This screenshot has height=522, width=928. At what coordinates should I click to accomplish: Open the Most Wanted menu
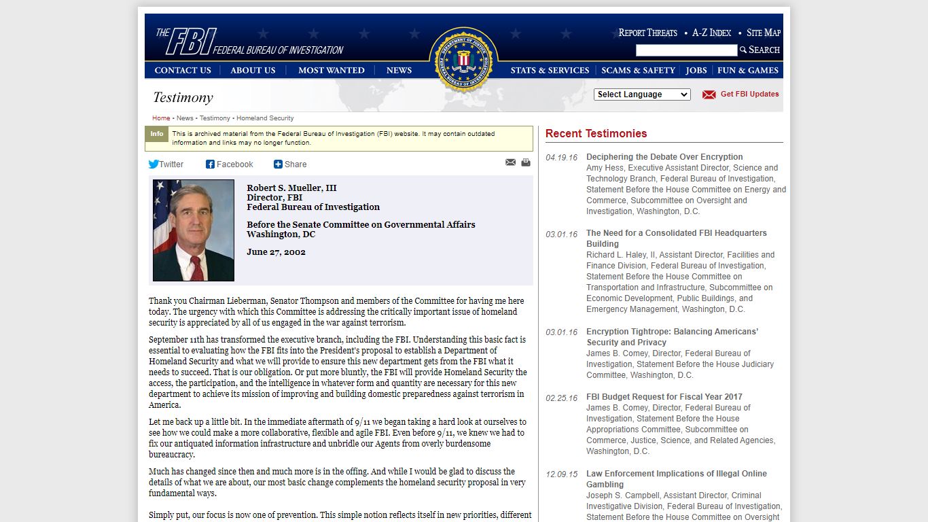point(332,70)
